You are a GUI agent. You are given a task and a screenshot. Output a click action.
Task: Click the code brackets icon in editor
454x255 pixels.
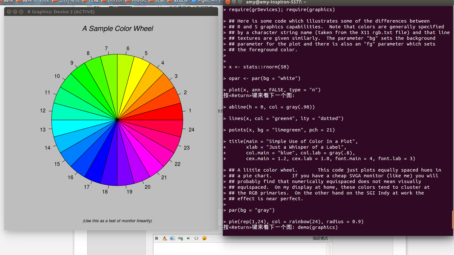(196, 238)
